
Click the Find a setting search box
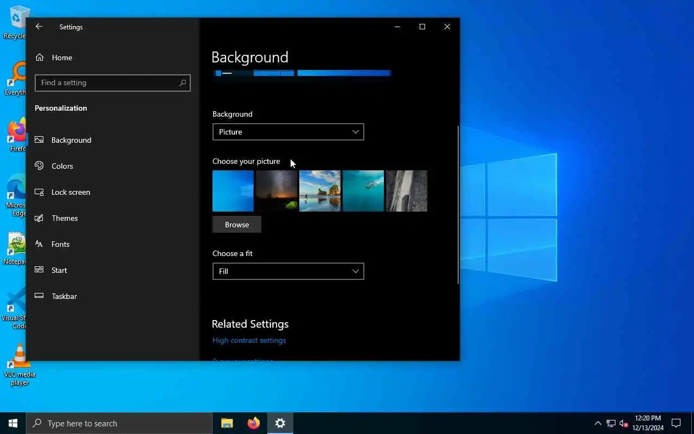click(113, 82)
